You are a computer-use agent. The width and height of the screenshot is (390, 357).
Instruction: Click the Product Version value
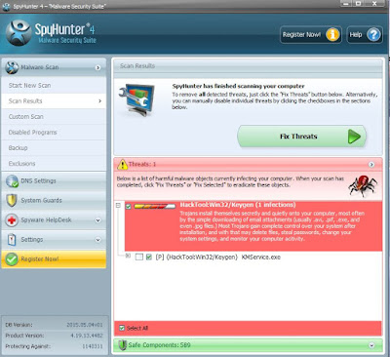[x=87, y=336]
